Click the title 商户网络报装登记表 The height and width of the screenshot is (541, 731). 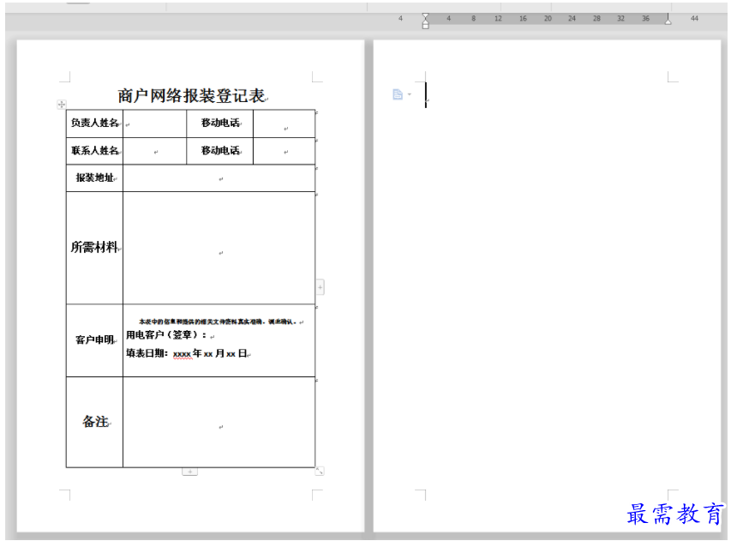coord(192,96)
